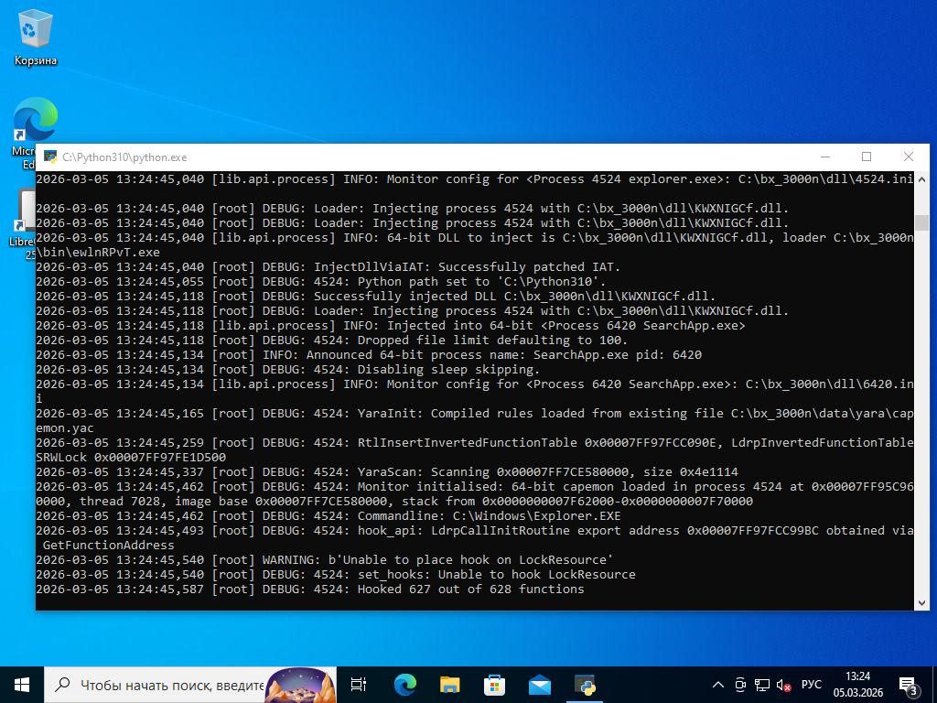Open File Explorer from the taskbar
Viewport: 937px width, 703px height.
[x=449, y=685]
